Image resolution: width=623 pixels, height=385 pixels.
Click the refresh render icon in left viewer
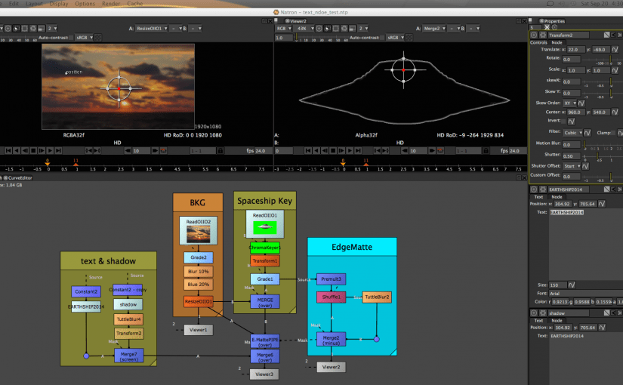tap(33, 29)
